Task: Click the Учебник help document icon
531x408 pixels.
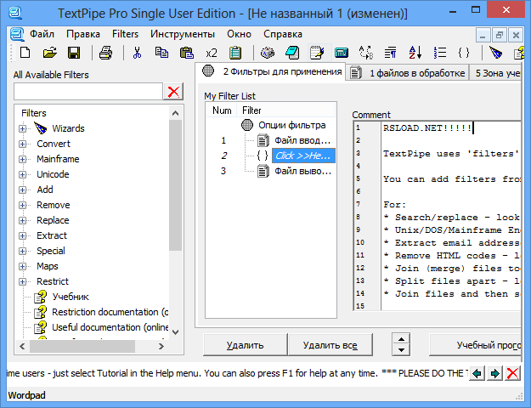Action: pyautogui.click(x=41, y=297)
